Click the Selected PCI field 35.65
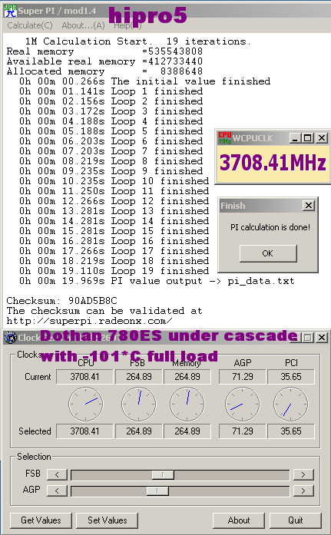The image size is (331, 535). pos(291,431)
